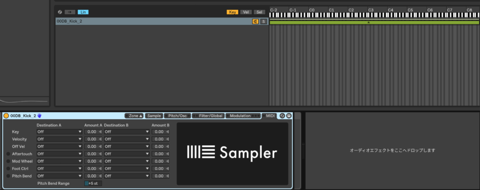The height and width of the screenshot is (190, 480).
Task: Click the speaker icon on the 00DB_Kick_2 zone
Action: [255, 22]
